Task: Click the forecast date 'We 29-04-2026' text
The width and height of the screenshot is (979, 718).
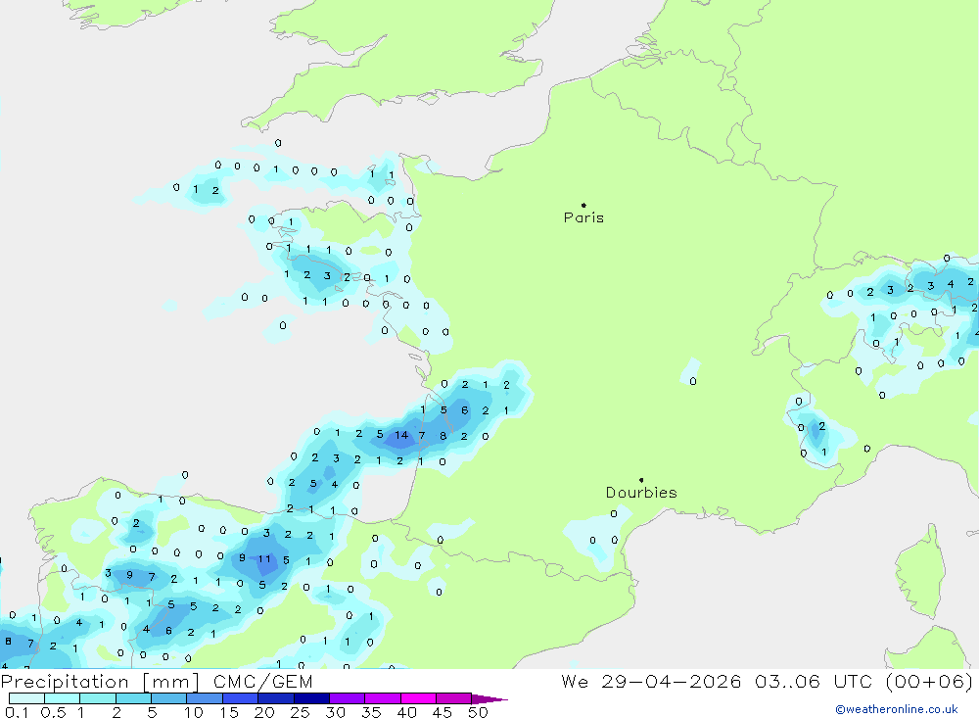Action: [x=651, y=681]
